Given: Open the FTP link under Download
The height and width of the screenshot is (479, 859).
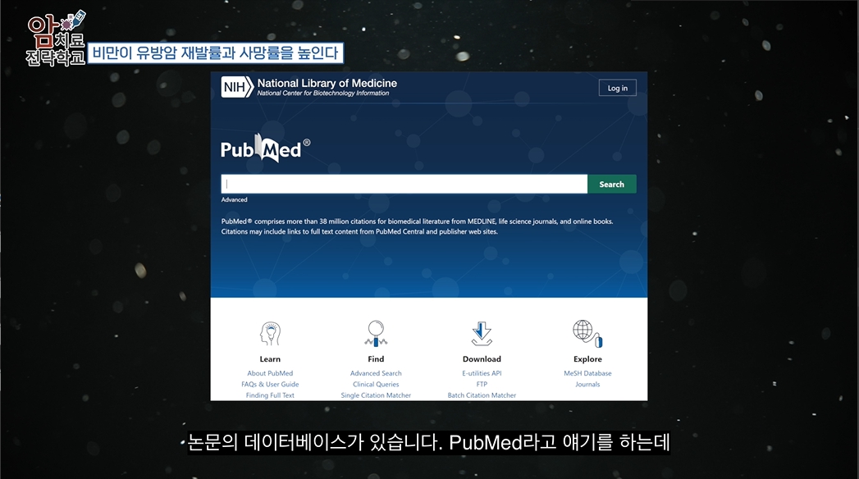Looking at the screenshot, I should pos(482,385).
